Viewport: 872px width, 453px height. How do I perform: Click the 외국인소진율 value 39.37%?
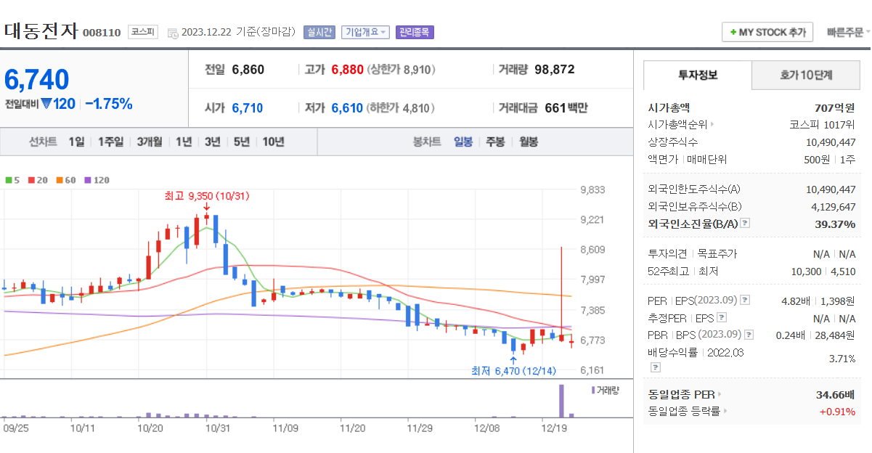pyautogui.click(x=835, y=224)
